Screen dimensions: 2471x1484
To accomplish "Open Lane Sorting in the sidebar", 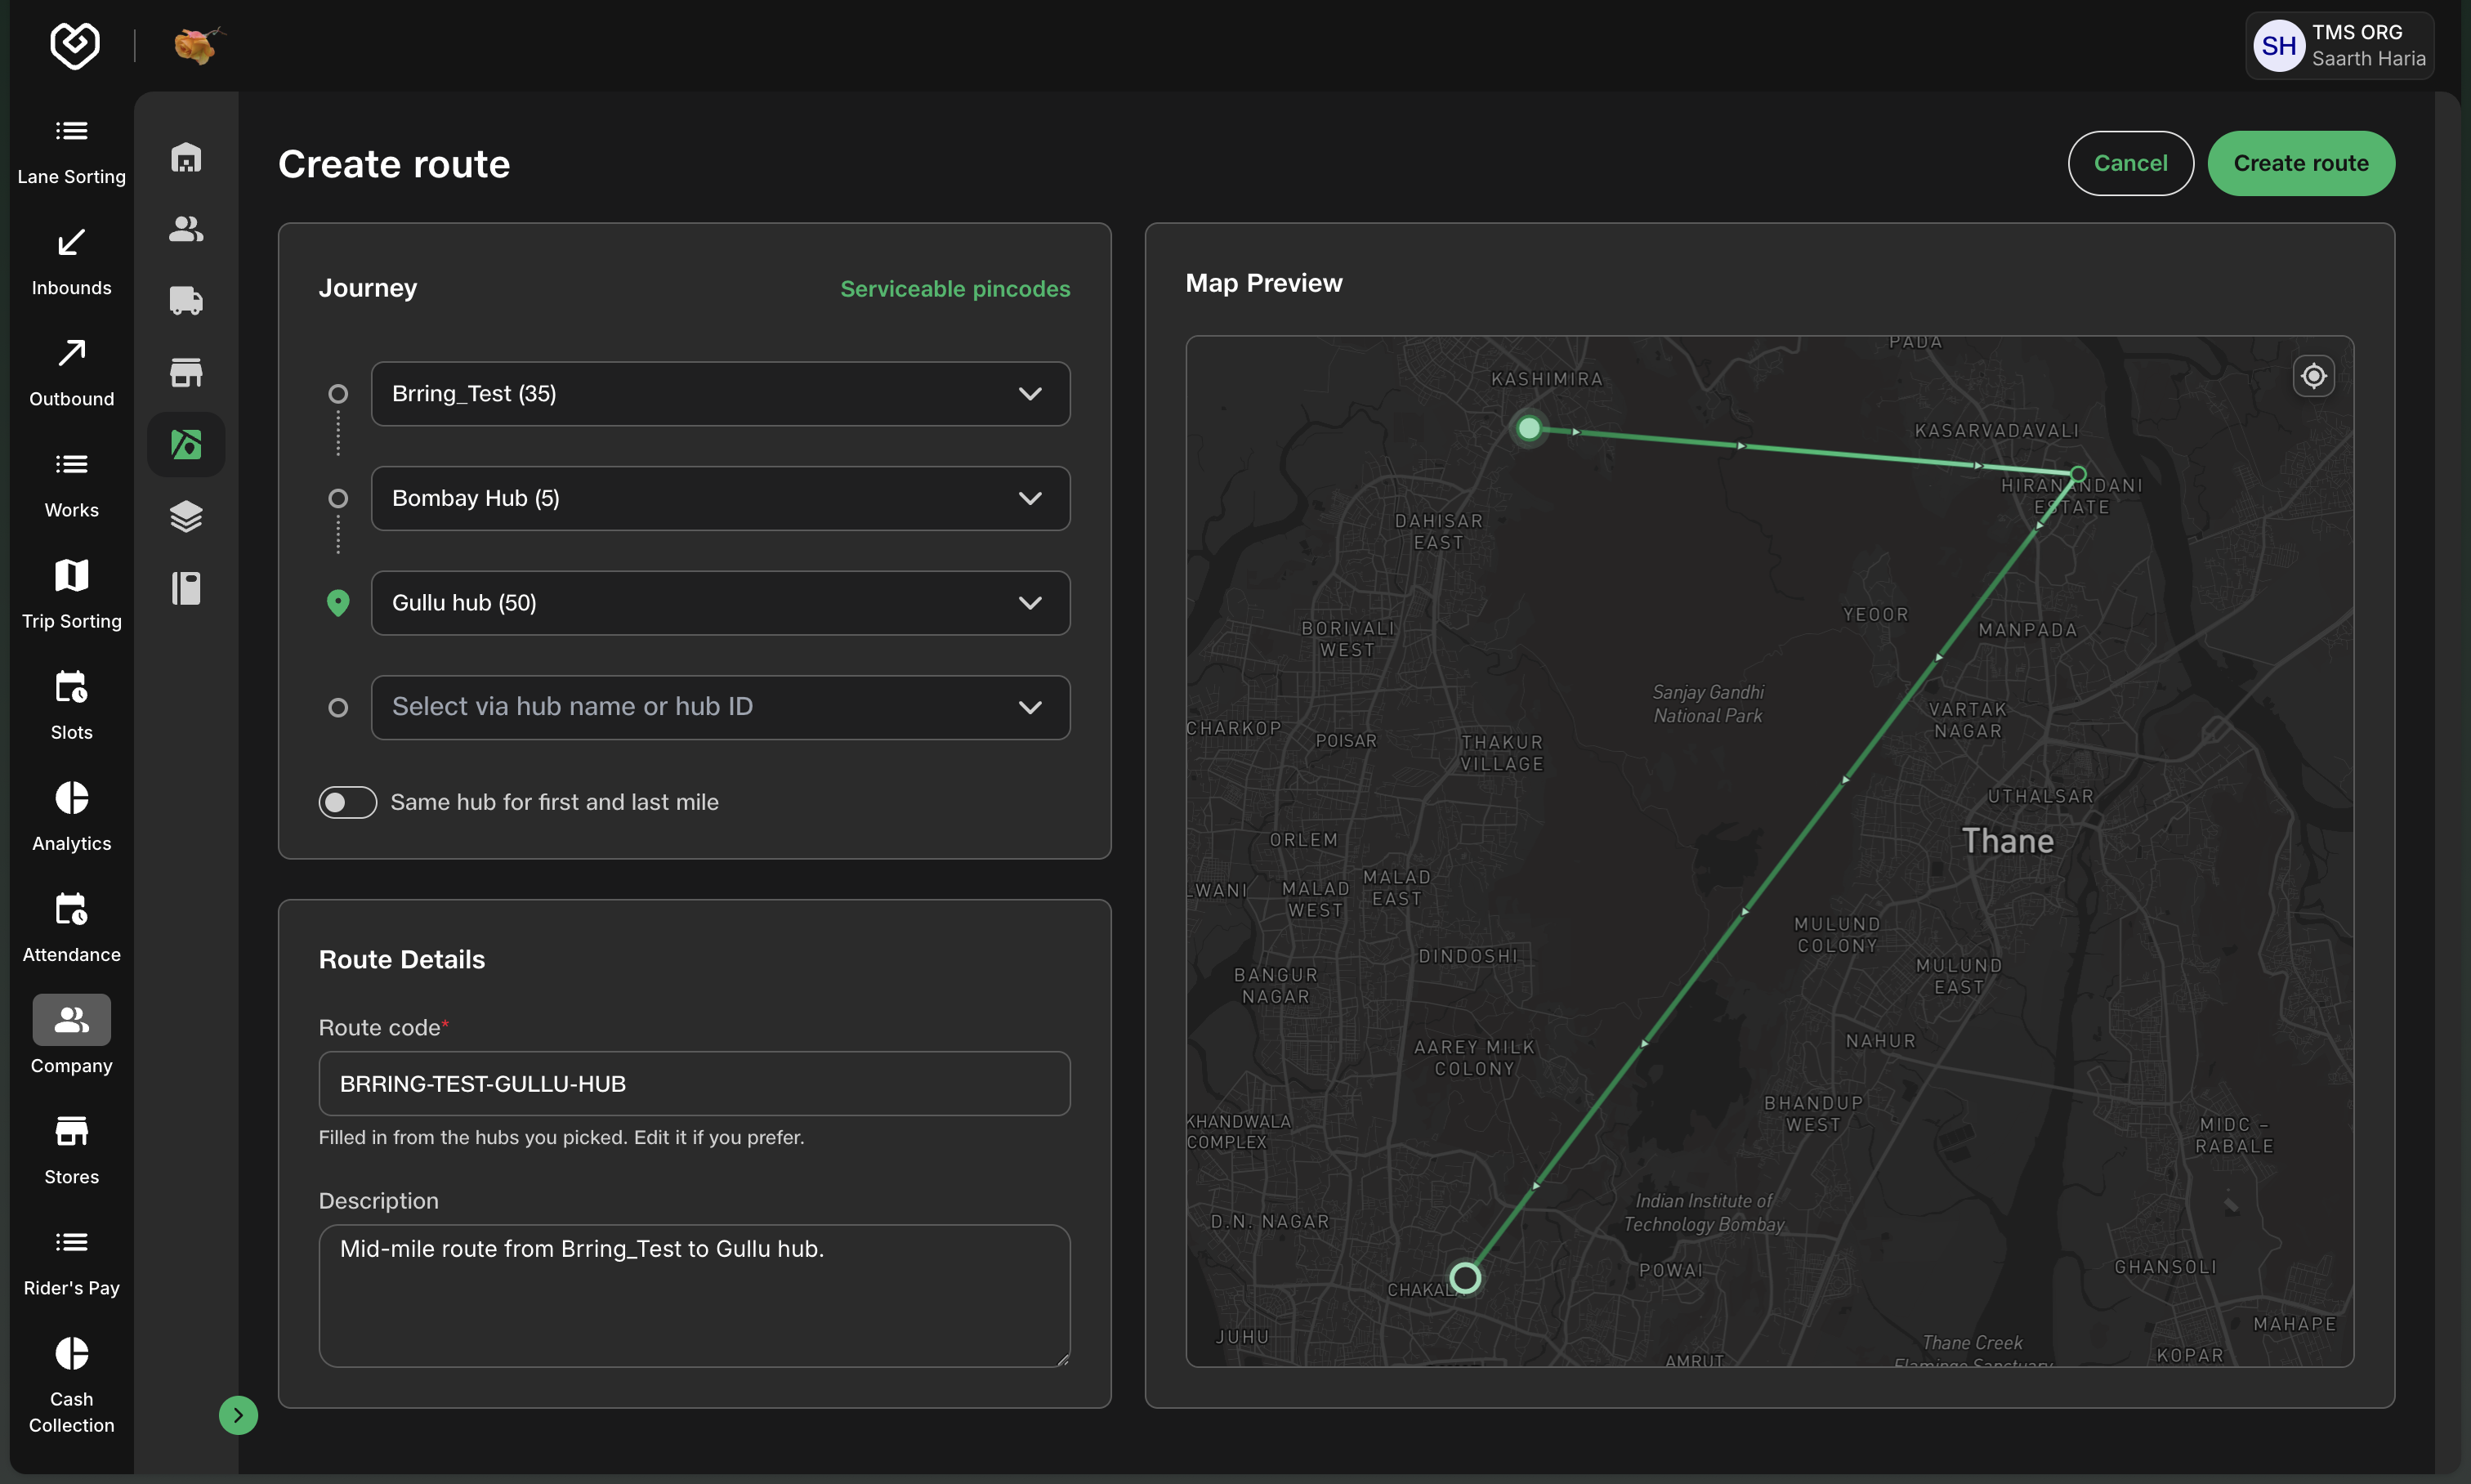I will [71, 153].
